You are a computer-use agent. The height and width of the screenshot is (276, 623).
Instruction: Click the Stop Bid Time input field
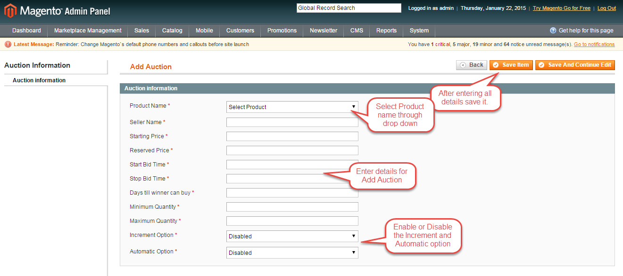pyautogui.click(x=292, y=179)
